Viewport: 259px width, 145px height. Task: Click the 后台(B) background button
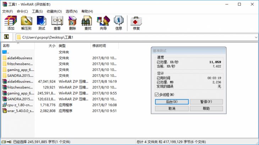(172, 102)
